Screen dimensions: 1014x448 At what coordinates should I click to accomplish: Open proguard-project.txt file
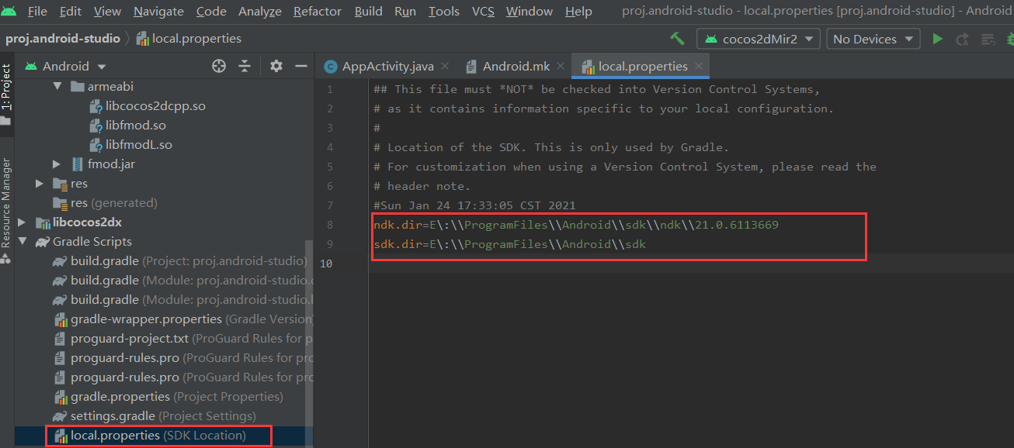(182, 339)
